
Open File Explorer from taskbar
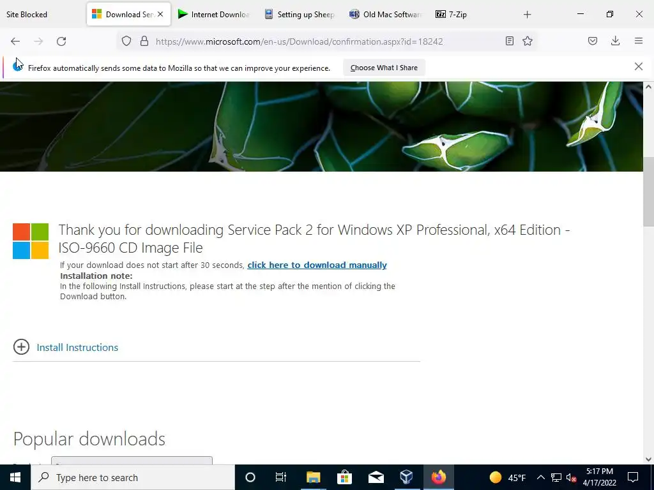coord(313,477)
